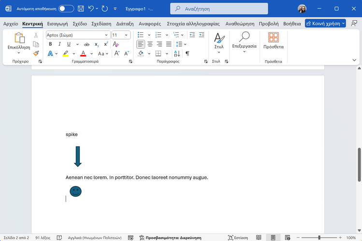
Task: Center align the paragraph
Action: 150,44
